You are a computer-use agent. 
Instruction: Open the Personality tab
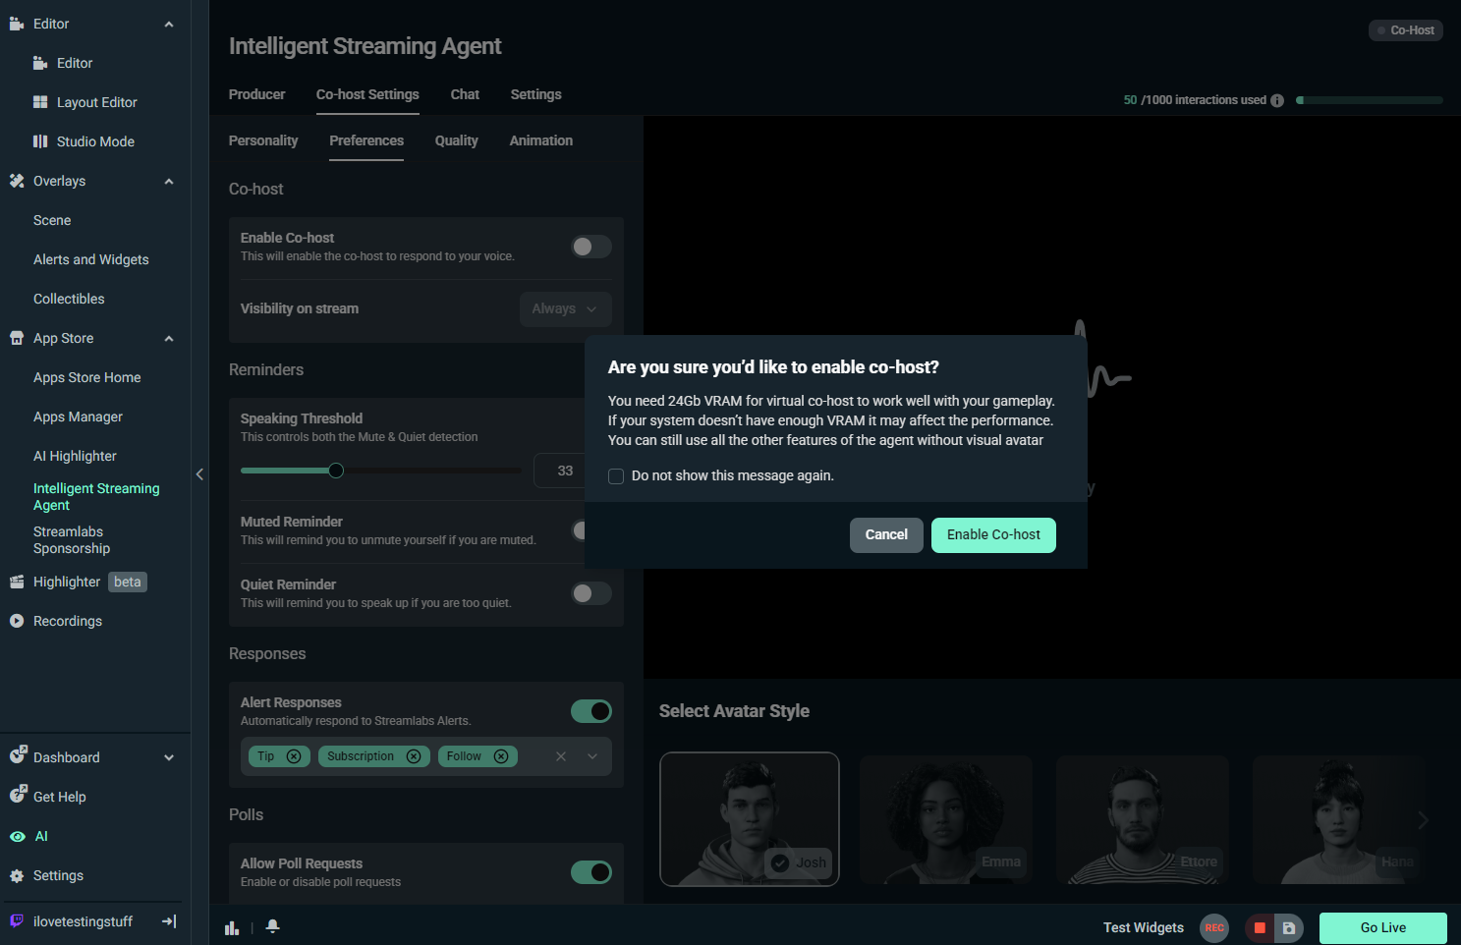[x=262, y=140]
